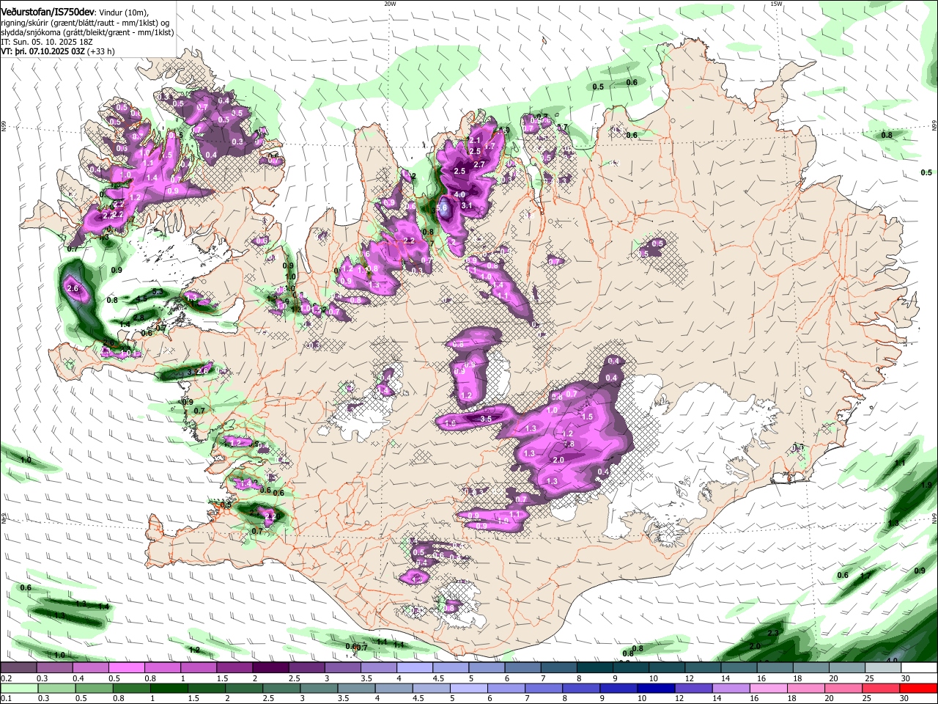Image resolution: width=938 pixels, height=704 pixels.
Task: Click the "5.6" precipitation value on the map
Action: coord(442,208)
